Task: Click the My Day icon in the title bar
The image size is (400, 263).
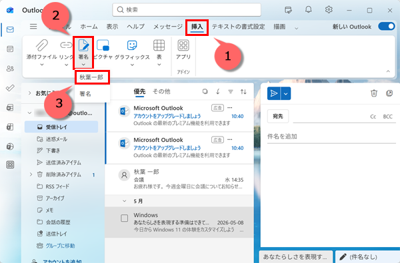Action: [x=288, y=10]
